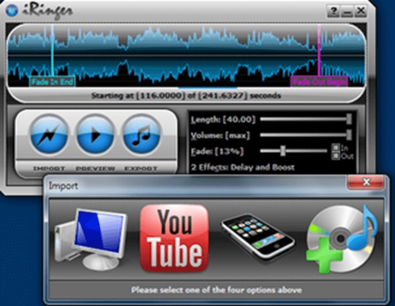
Task: Toggle the Fade In checkbox
Action: pos(336,147)
